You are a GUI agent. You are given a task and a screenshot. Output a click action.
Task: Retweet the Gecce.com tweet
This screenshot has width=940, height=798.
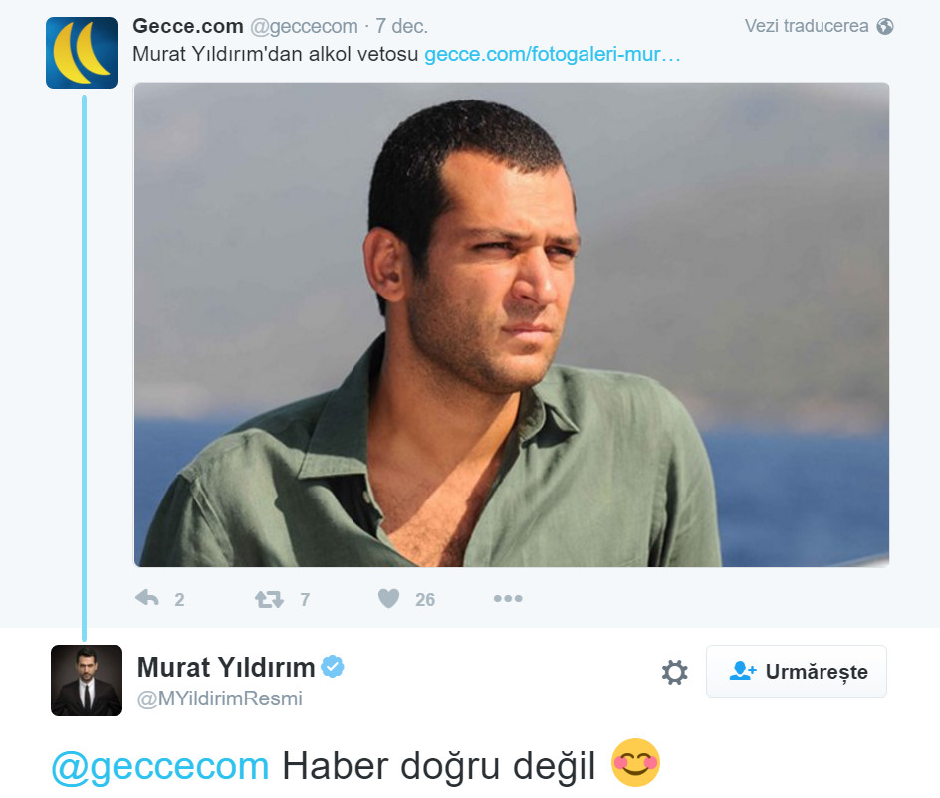click(269, 599)
